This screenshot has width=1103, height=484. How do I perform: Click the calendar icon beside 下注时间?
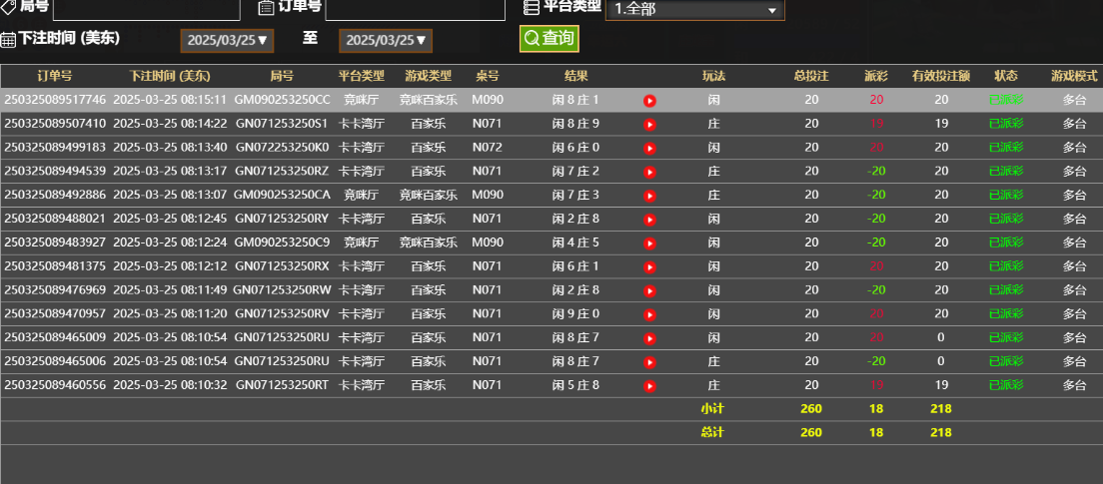[8, 40]
